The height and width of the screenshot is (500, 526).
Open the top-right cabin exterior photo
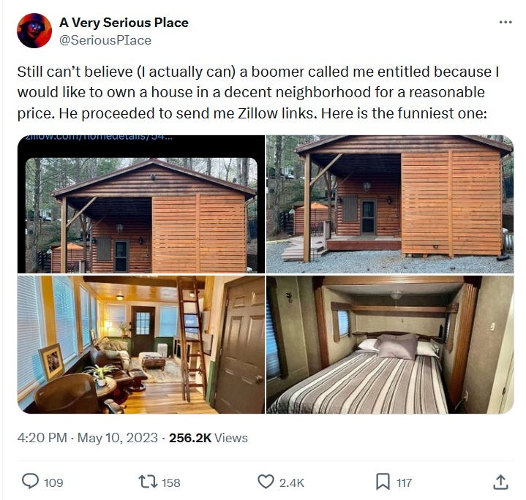390,204
